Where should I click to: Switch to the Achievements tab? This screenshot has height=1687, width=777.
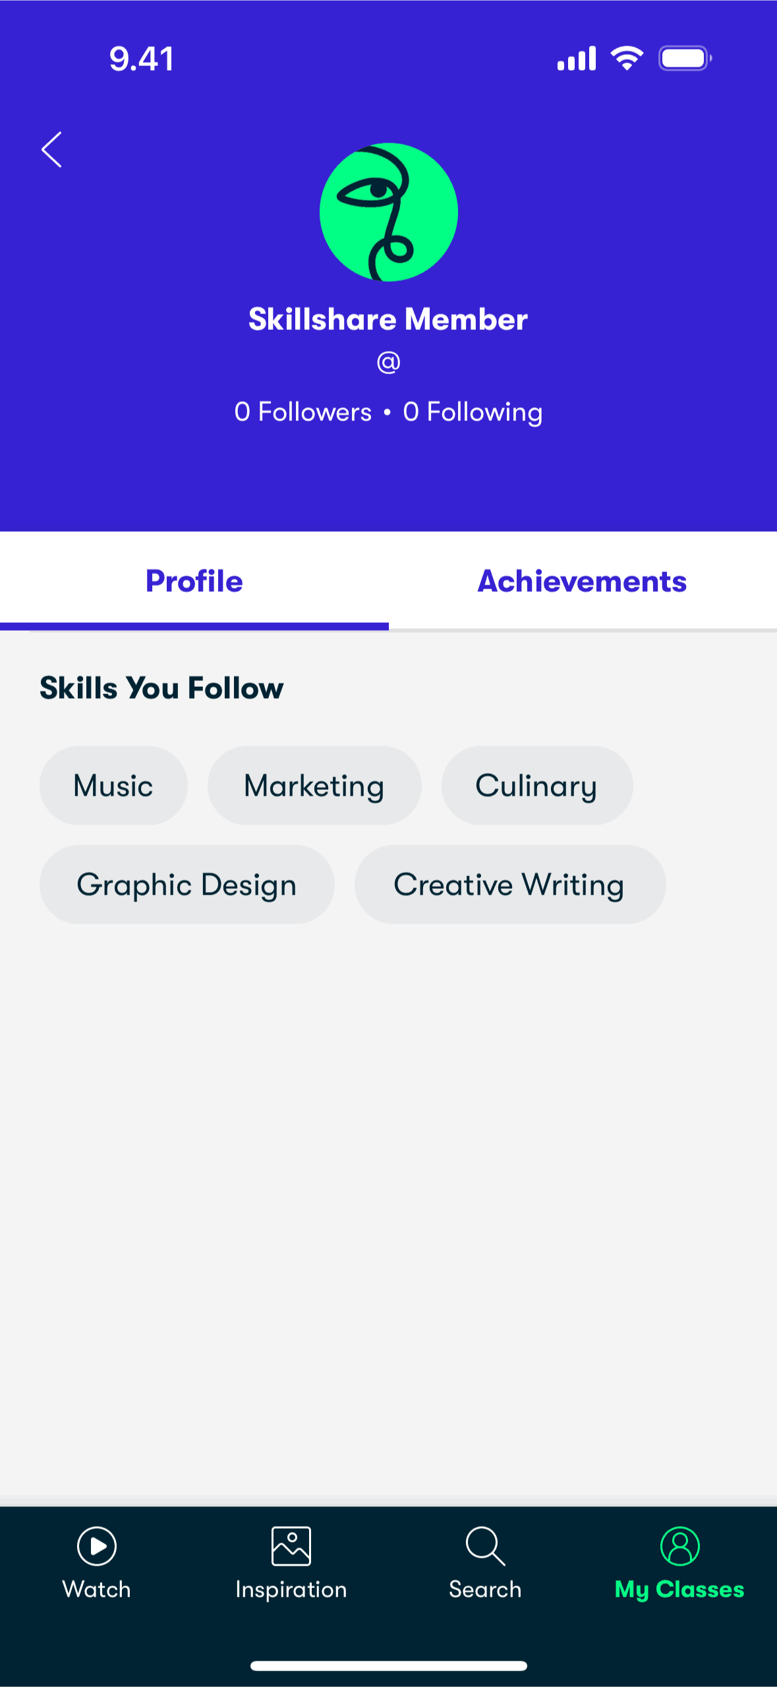point(583,581)
